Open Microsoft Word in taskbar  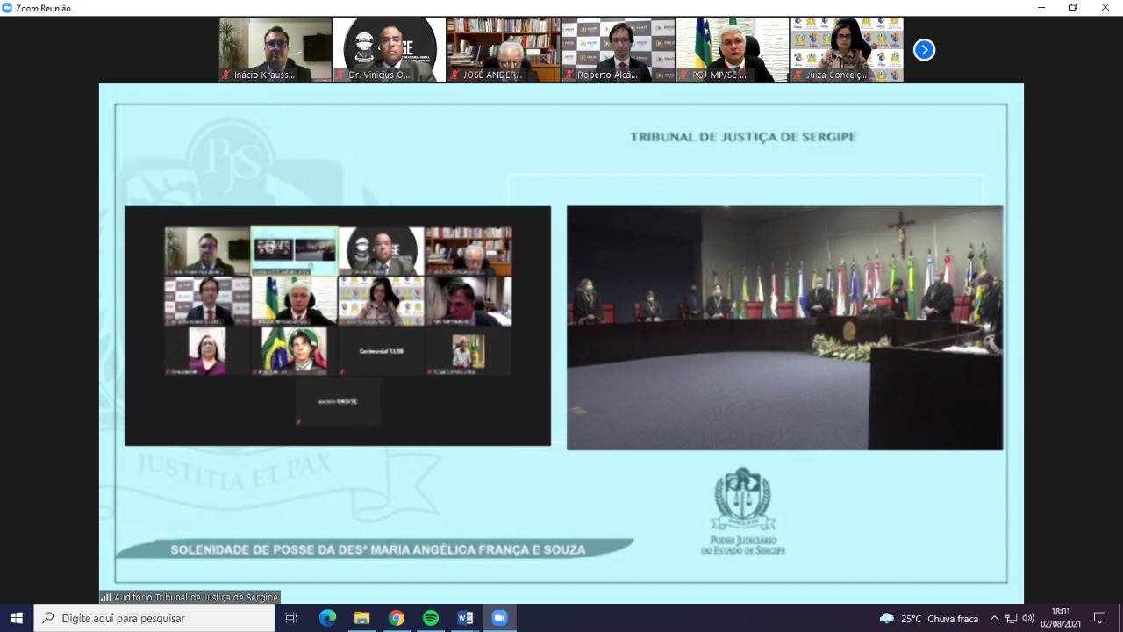click(465, 618)
